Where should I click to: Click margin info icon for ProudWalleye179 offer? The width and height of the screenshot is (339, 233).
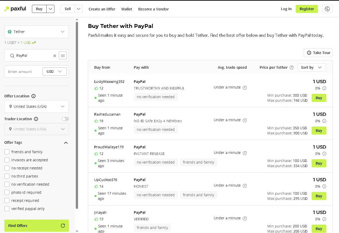324,154
